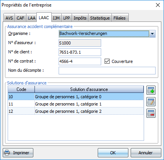
Task: Open the CAF tab
Action: 20,18
